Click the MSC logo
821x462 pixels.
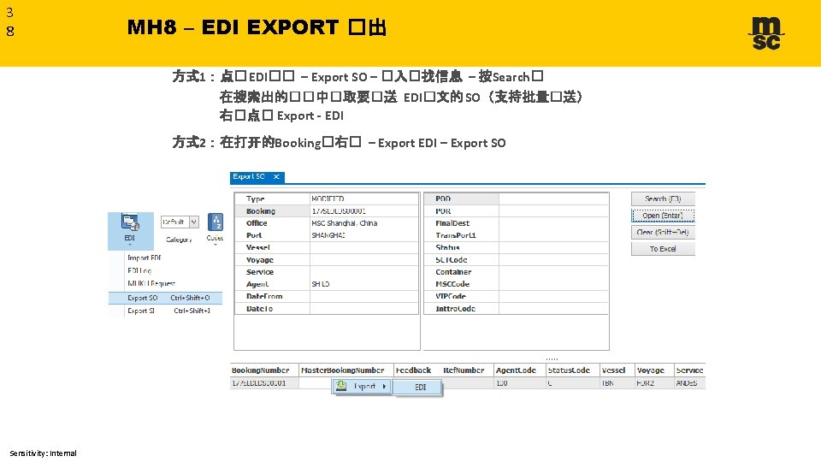766,33
